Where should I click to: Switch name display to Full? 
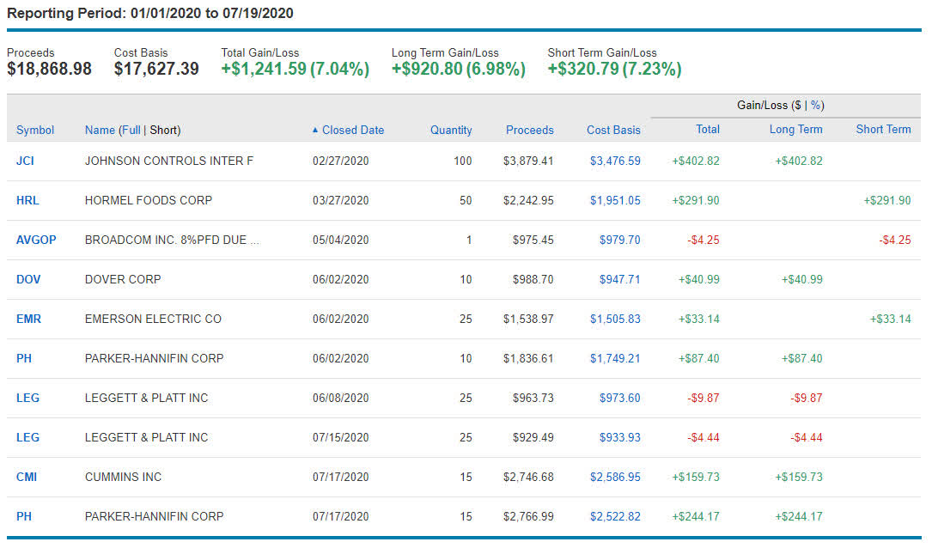coord(131,131)
